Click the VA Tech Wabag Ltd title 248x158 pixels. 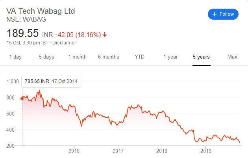tap(41, 11)
